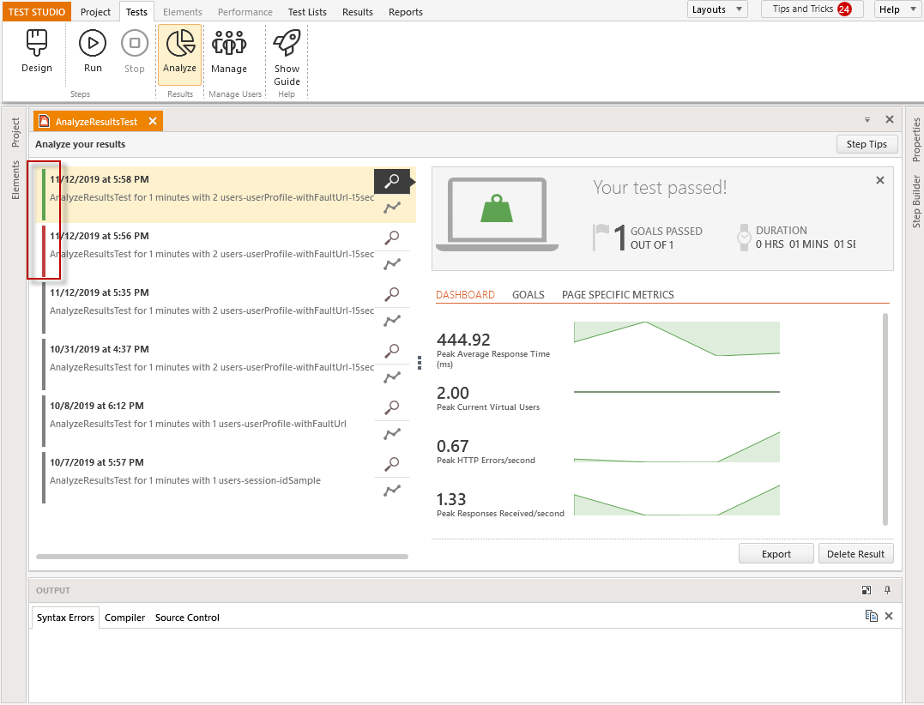Click the Peak Responses Received/second chart
Screen dimensions: 924x705
point(677,500)
